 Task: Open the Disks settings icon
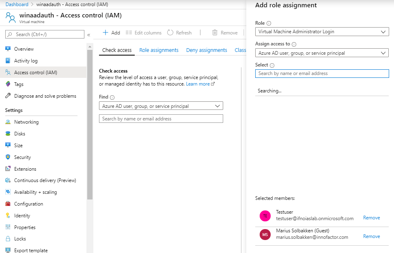(8, 134)
